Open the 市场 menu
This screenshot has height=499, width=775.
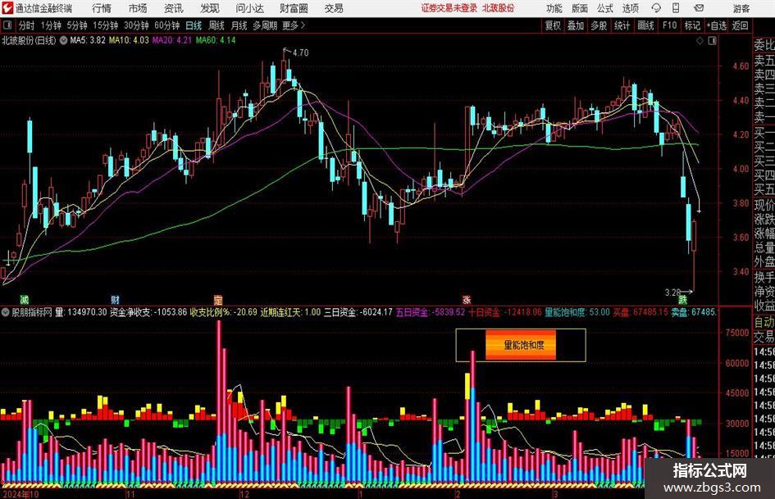click(x=138, y=8)
